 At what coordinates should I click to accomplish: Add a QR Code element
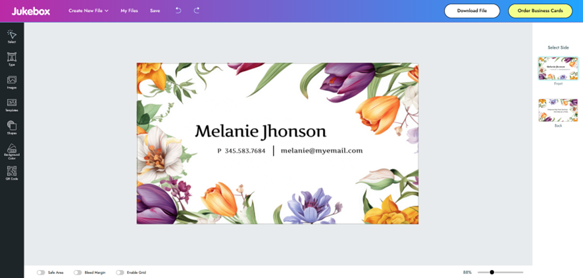(x=12, y=173)
